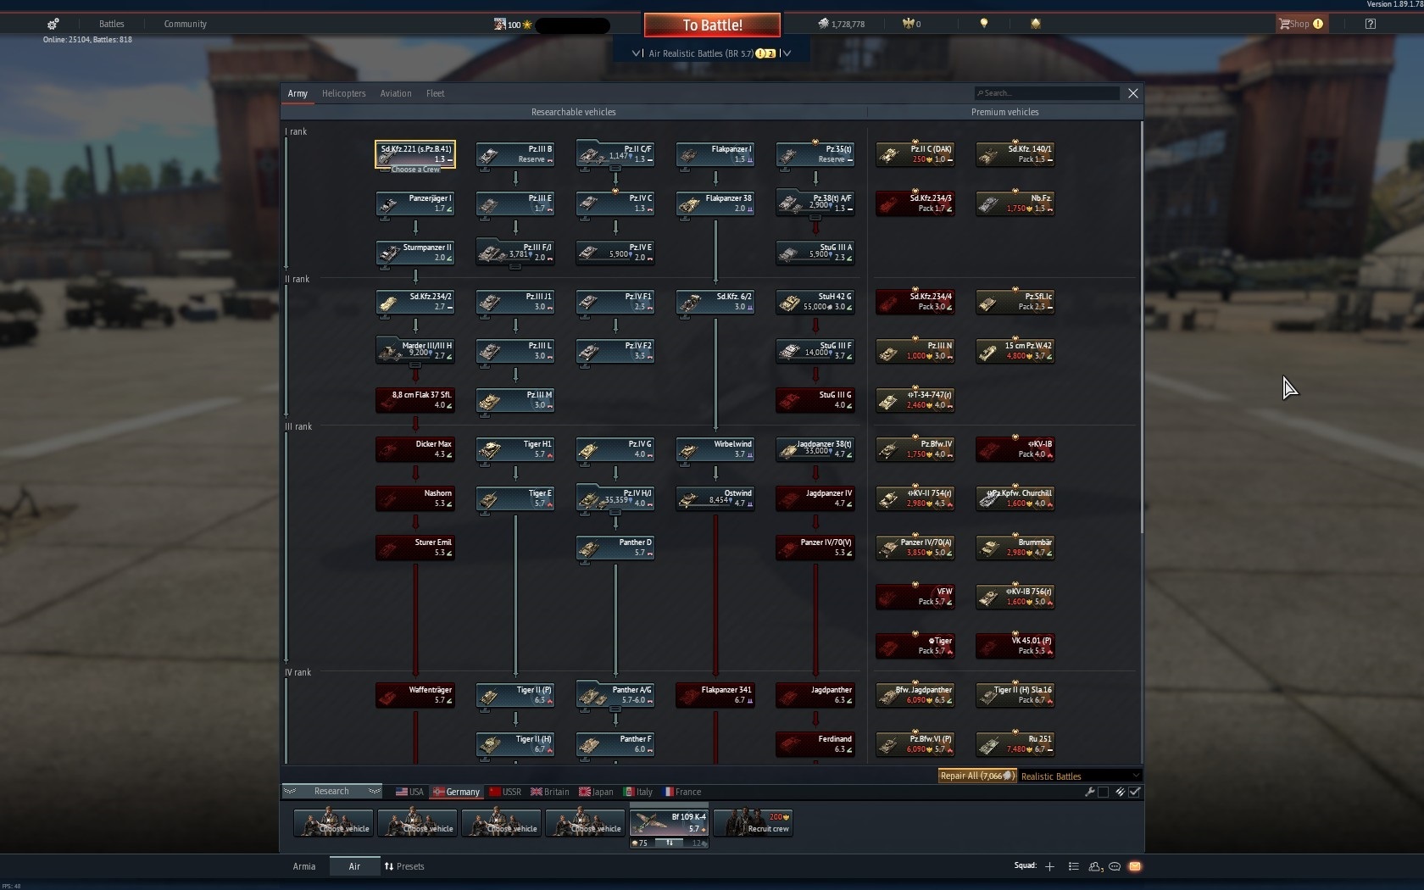Select premium Nb.Fz. vehicle
Viewport: 1424px width, 890px height.
pyautogui.click(x=1015, y=203)
